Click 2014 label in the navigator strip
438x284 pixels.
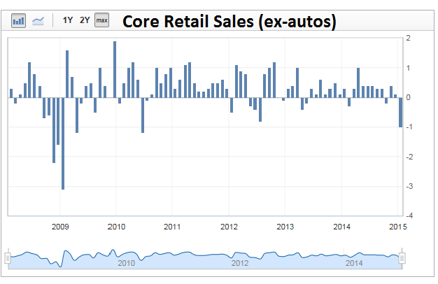353,264
